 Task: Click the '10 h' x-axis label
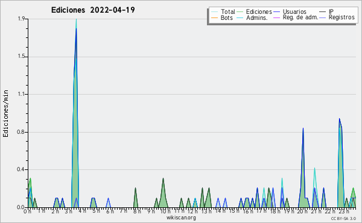(165, 212)
